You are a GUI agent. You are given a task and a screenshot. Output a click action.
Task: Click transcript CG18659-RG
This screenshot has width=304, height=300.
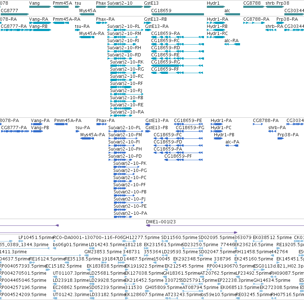click(177, 66)
